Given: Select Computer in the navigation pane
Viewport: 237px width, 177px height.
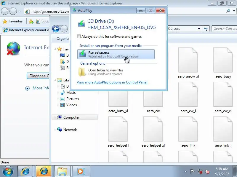Looking at the screenshot, I should coord(75,117).
